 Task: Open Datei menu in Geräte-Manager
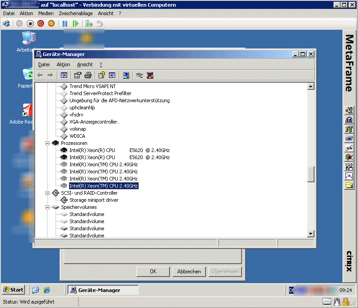coord(44,64)
